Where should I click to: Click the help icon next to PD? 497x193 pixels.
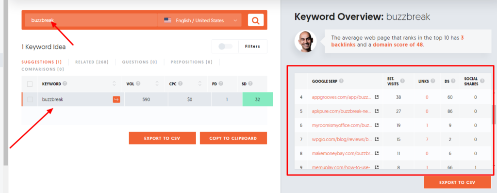point(221,84)
